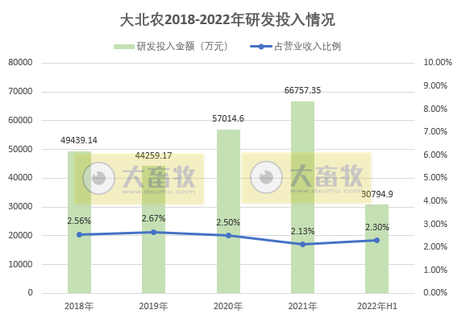Click the right axis value 5.00%
This screenshot has width=470, height=318.
pos(435,177)
